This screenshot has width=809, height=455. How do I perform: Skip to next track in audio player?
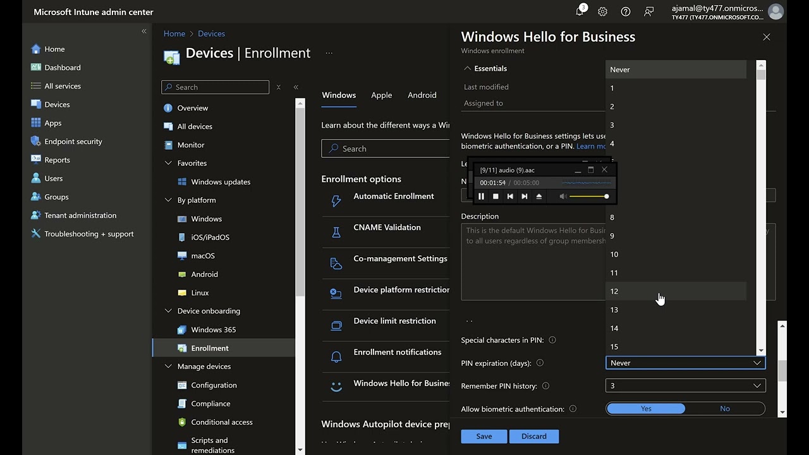click(524, 197)
